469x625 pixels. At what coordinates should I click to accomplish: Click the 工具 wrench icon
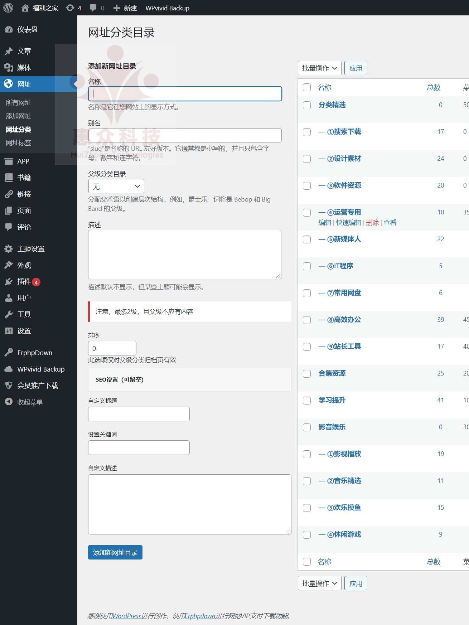9,314
